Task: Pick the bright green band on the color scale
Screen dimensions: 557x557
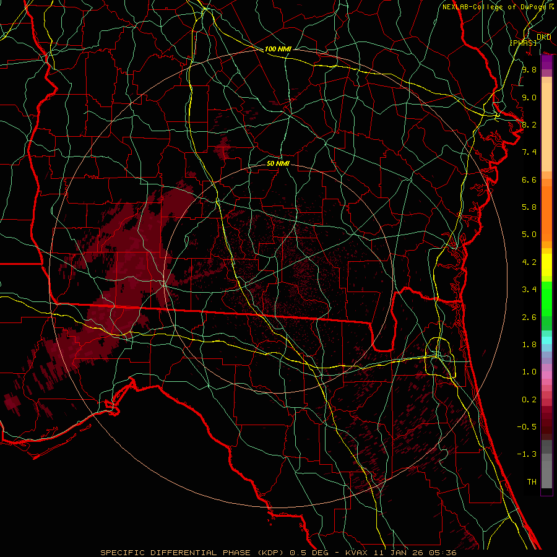Action: click(546, 298)
